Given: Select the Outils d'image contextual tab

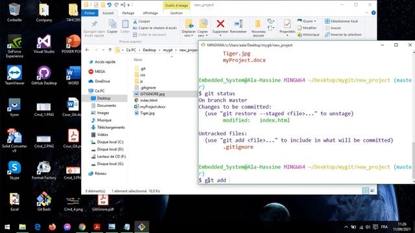Looking at the screenshot, I should pos(176,5).
